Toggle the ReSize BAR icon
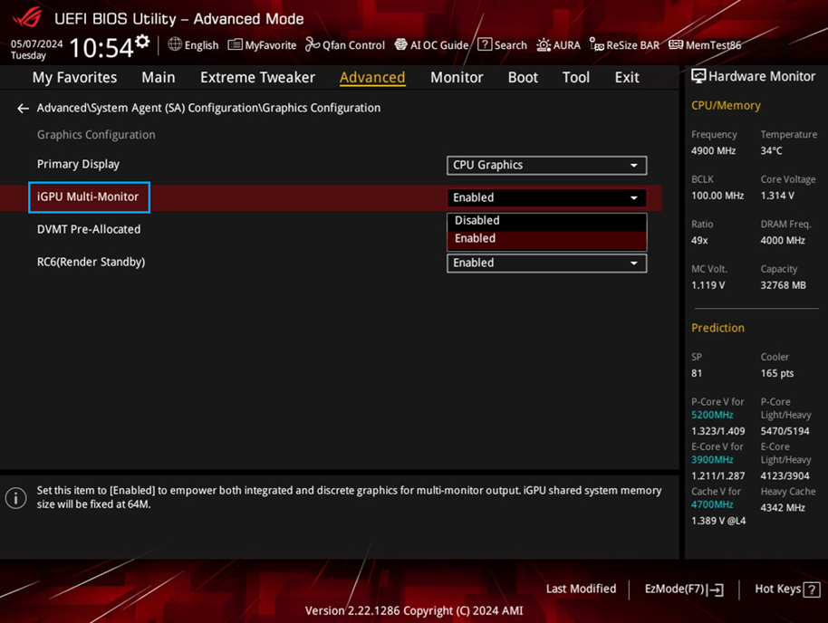The height and width of the screenshot is (623, 828). point(597,45)
